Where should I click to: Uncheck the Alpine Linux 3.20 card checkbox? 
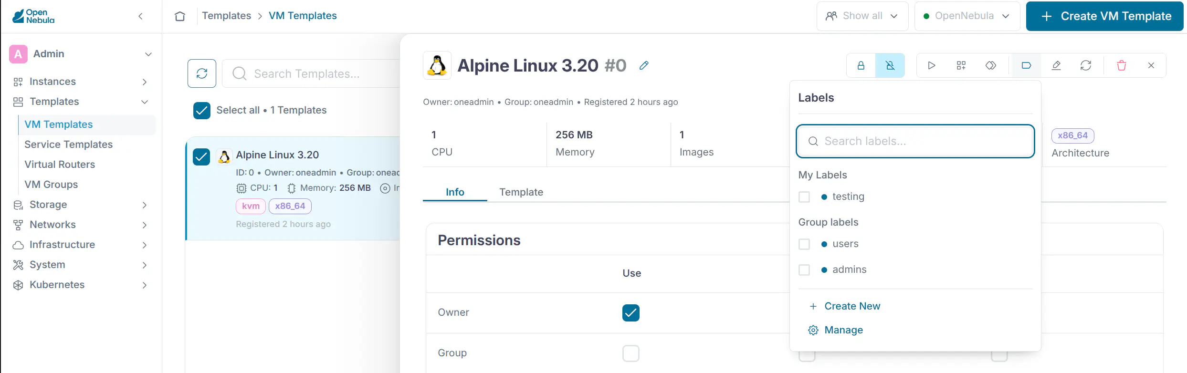pyautogui.click(x=201, y=156)
